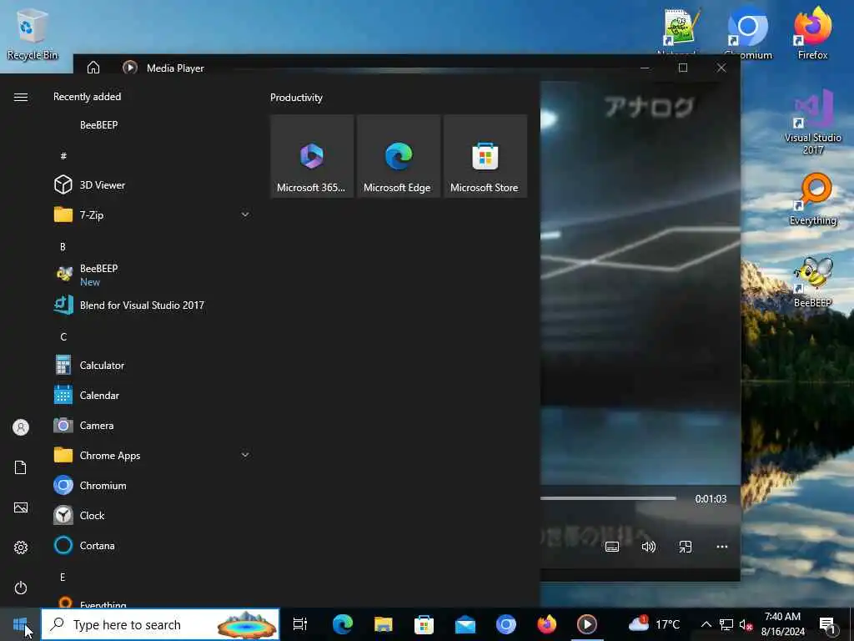
Task: Open Everything desktop shortcut
Action: (812, 199)
